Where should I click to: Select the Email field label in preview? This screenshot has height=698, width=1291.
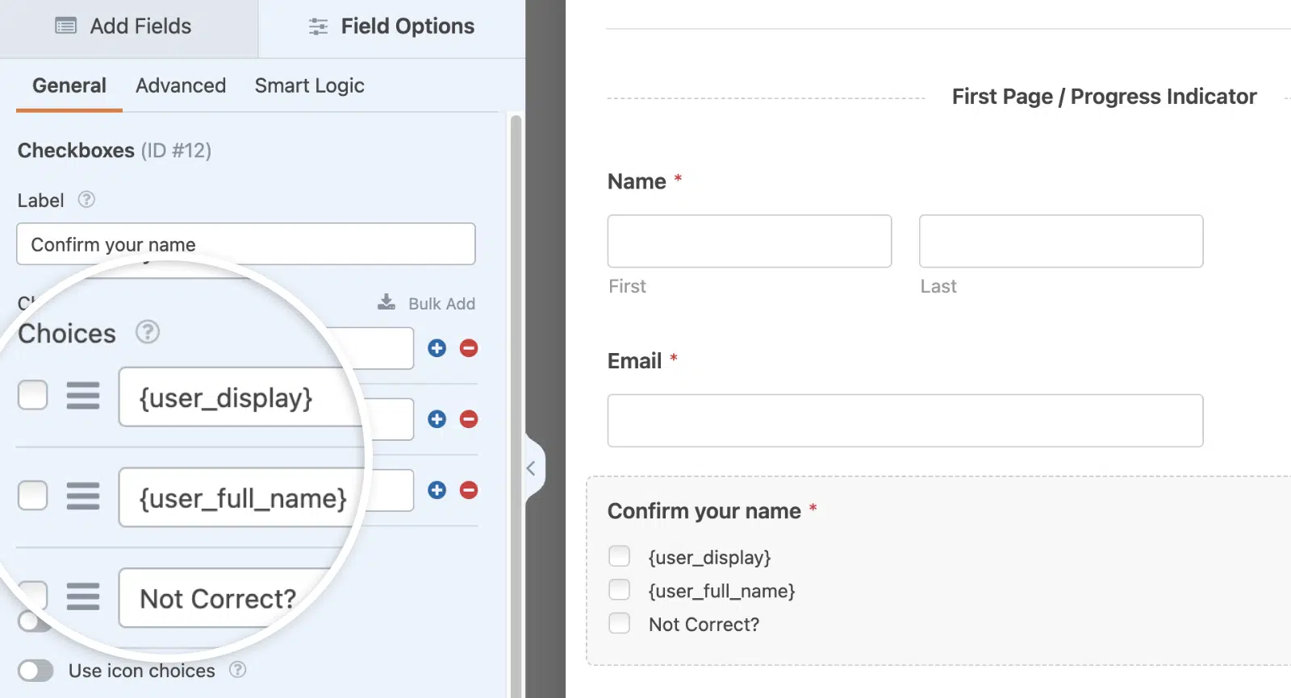click(634, 361)
